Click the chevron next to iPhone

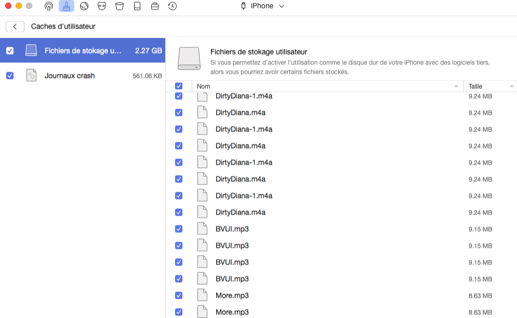tap(282, 6)
